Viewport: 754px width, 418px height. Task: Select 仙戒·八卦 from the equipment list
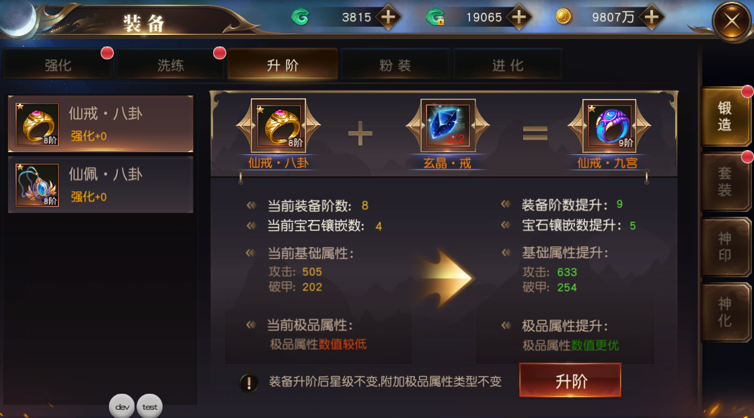coord(100,124)
